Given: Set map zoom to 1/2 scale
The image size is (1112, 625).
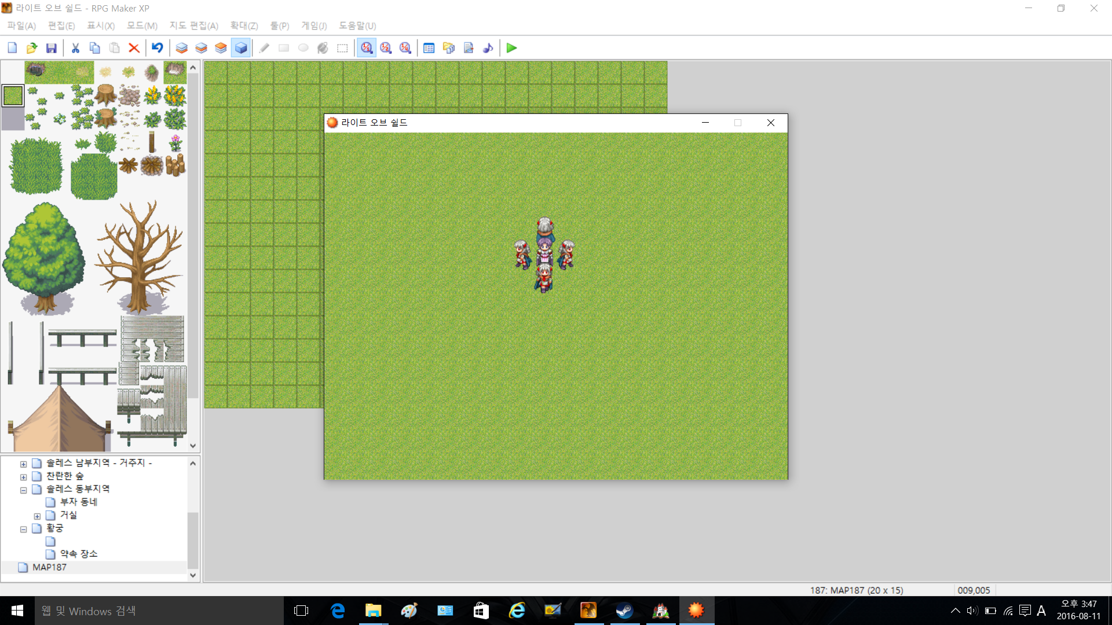Looking at the screenshot, I should point(386,48).
